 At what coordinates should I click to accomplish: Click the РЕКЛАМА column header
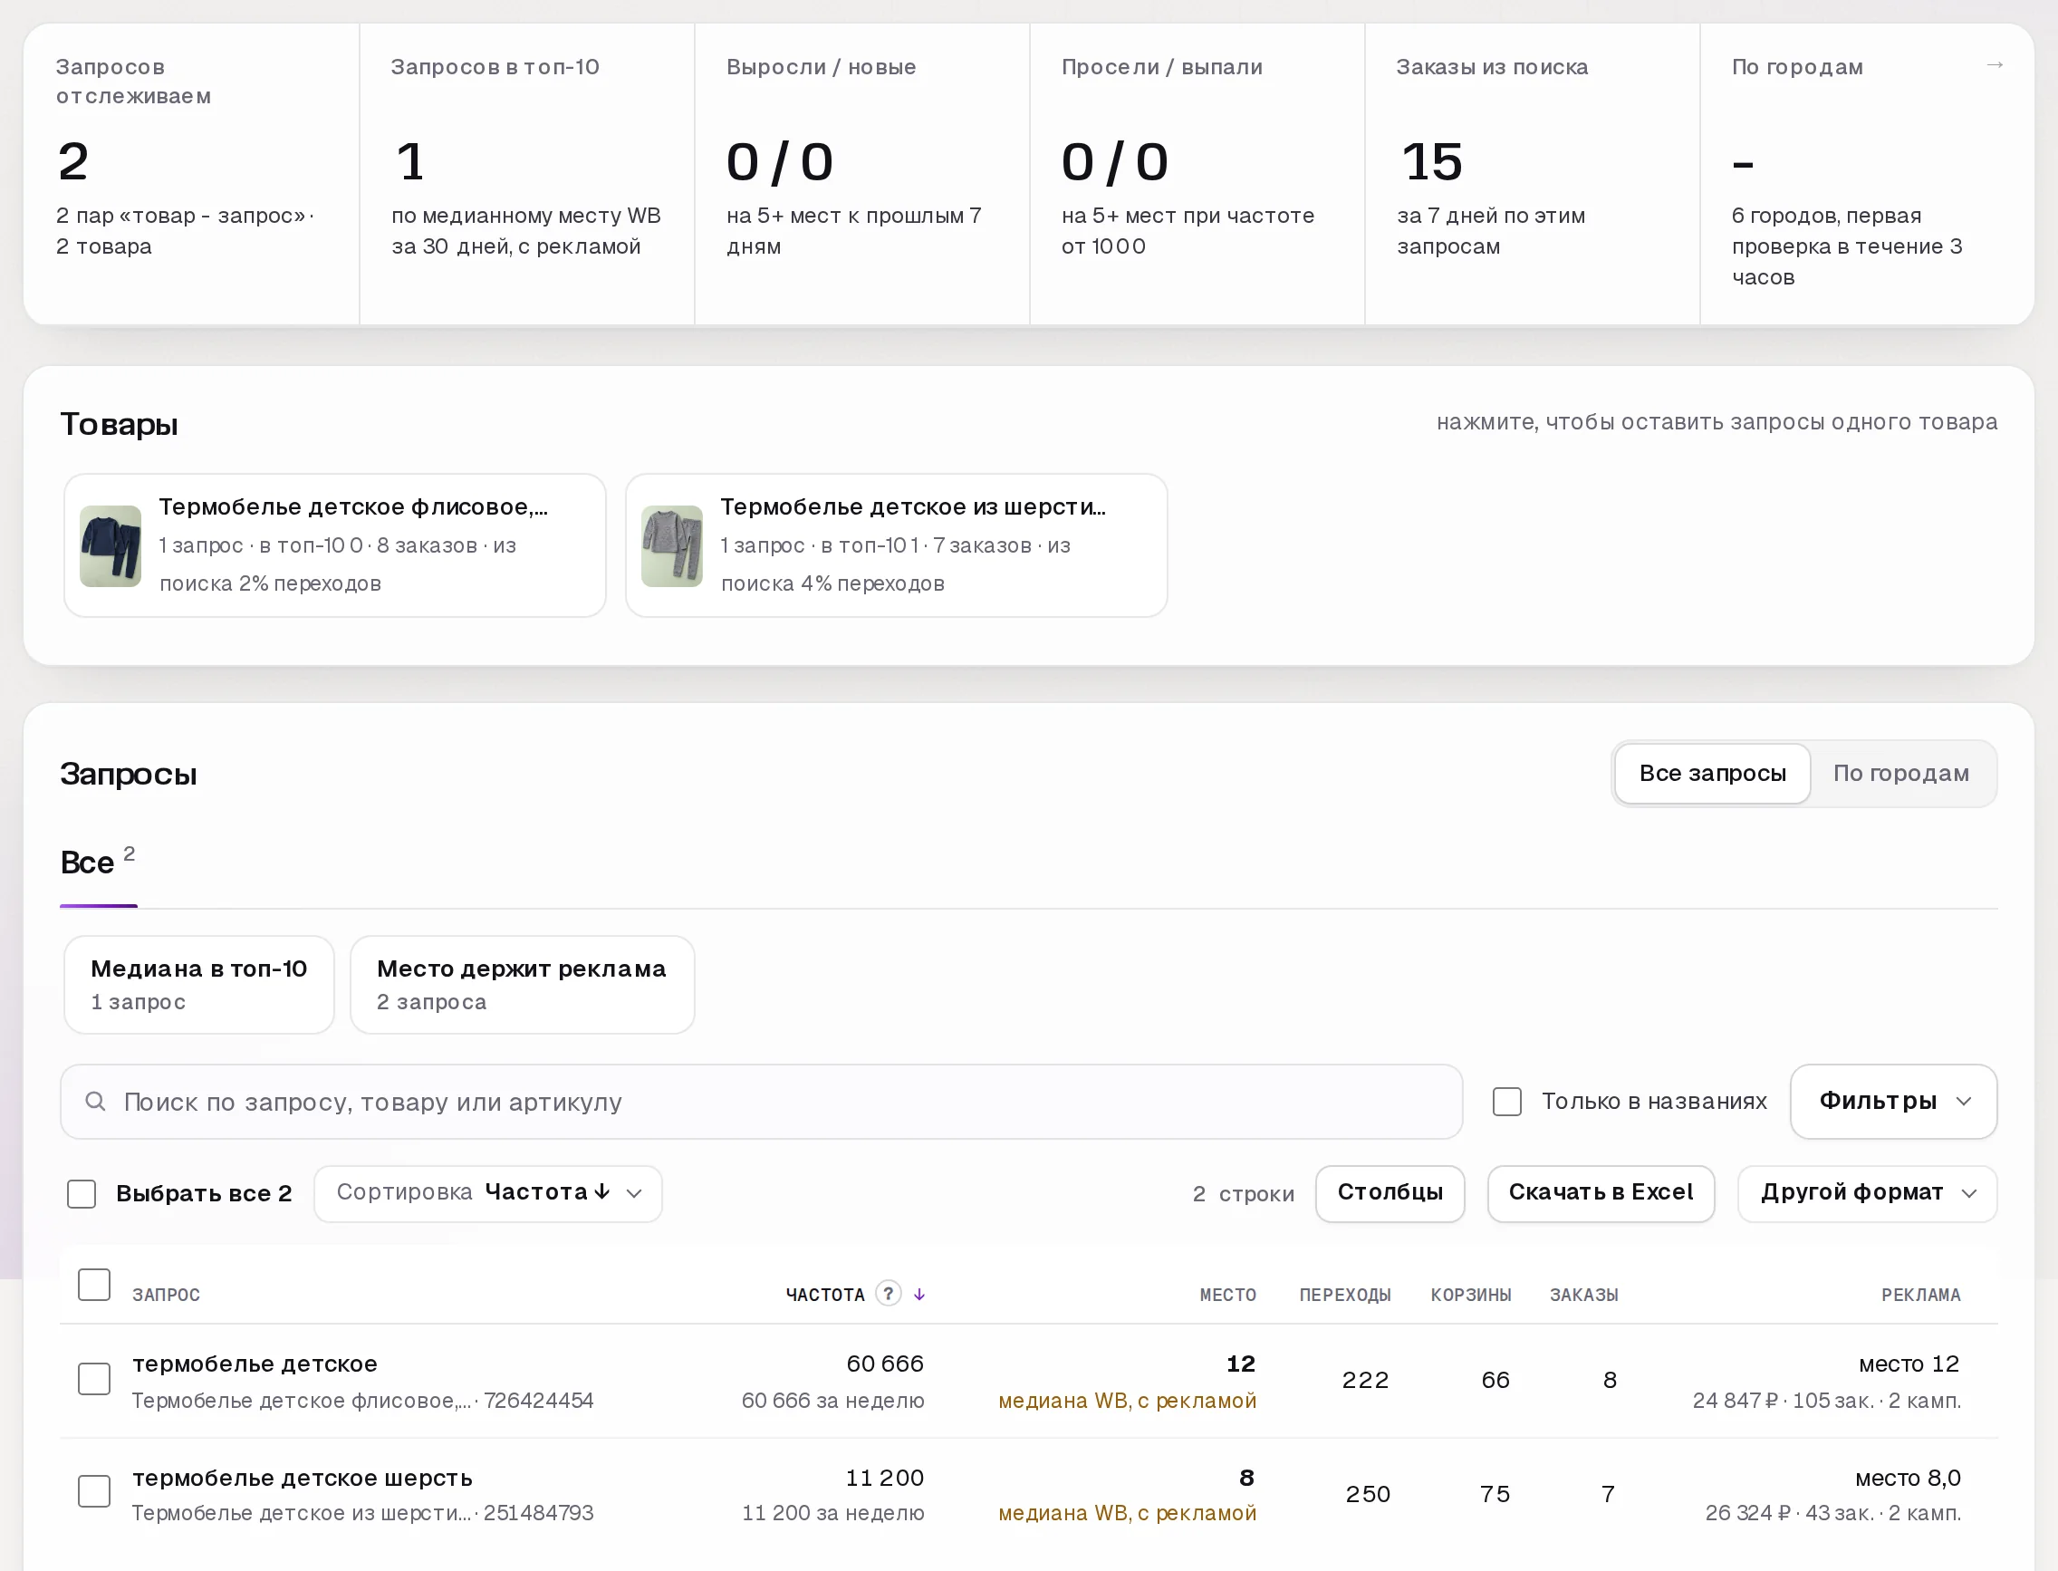click(1920, 1296)
